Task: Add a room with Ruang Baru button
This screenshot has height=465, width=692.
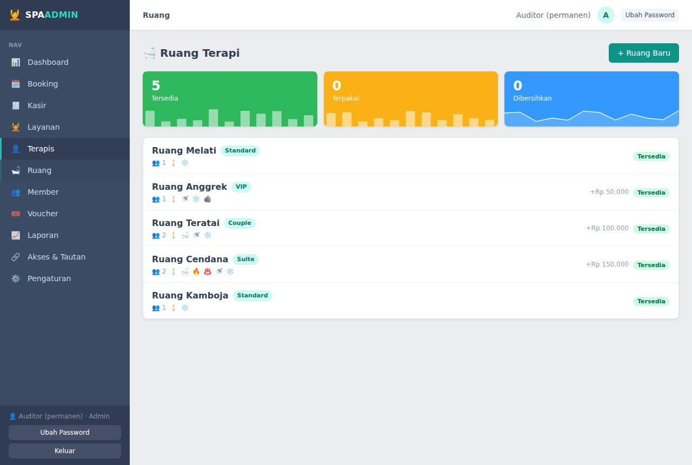Action: click(643, 53)
